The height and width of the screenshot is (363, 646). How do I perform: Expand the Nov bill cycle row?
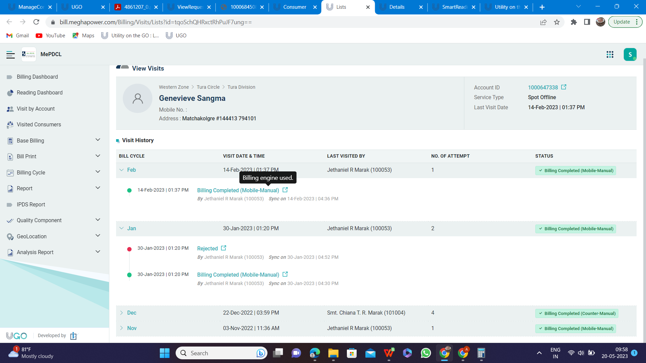coord(121,328)
